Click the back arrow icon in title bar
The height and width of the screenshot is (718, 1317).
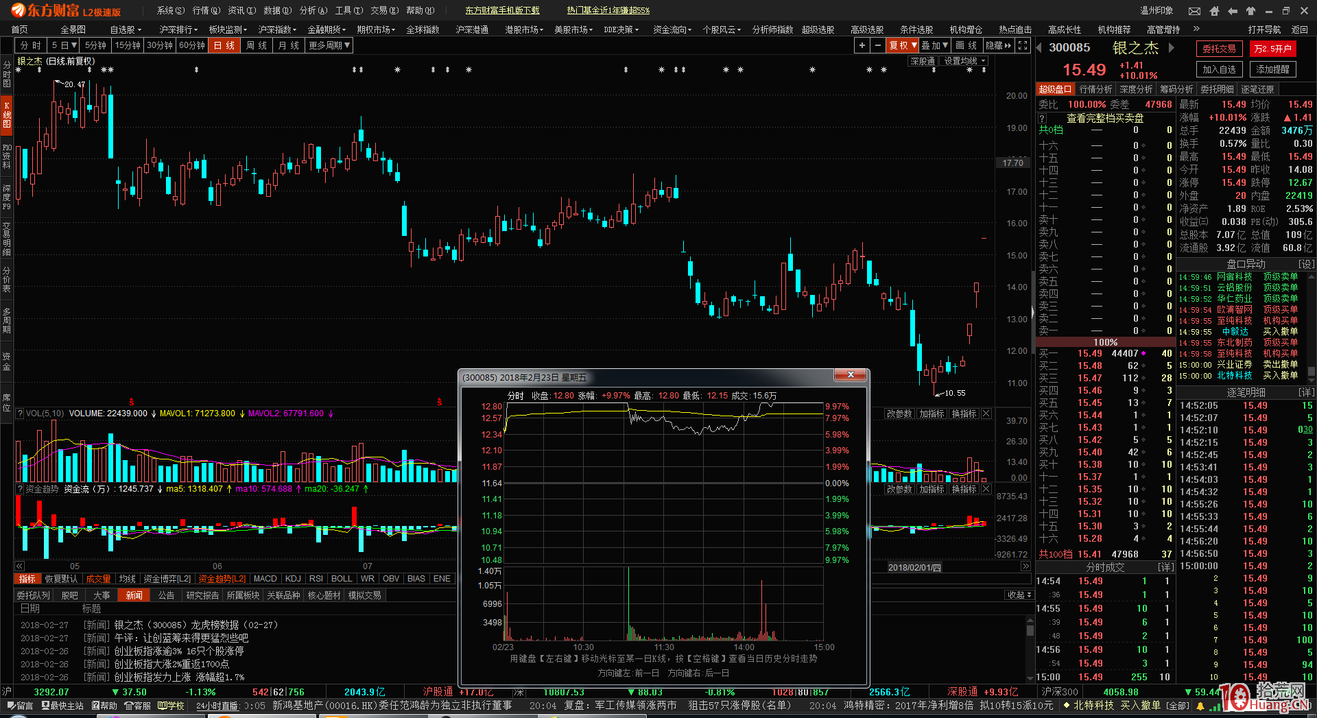click(x=1233, y=11)
